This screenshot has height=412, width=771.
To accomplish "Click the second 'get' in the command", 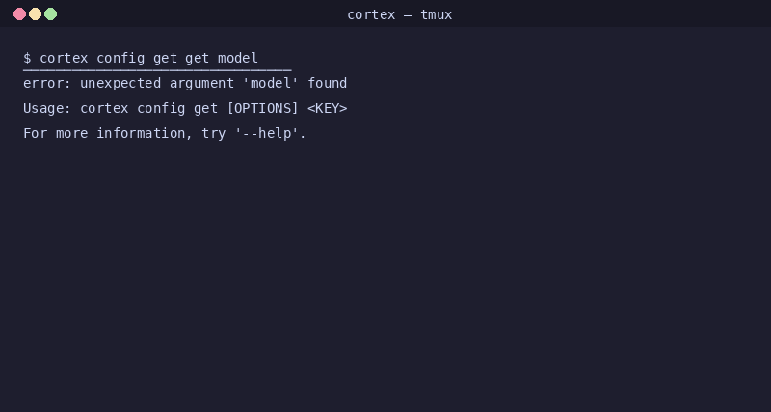I will click(x=198, y=59).
